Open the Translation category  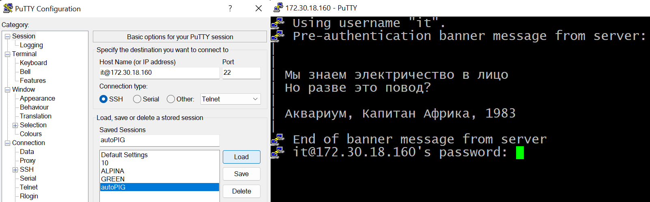click(36, 116)
